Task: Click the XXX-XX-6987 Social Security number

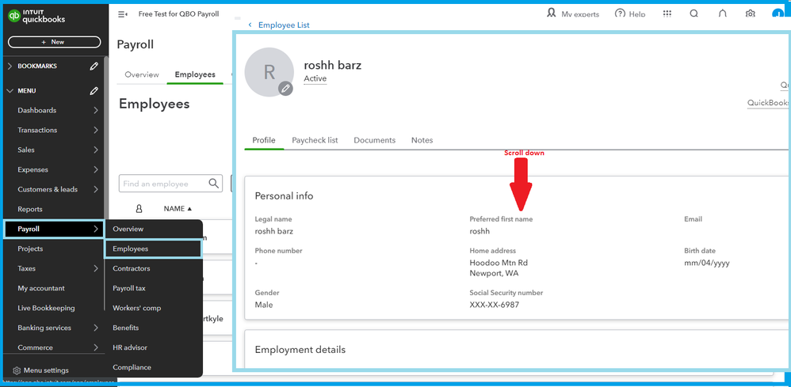Action: pos(495,305)
